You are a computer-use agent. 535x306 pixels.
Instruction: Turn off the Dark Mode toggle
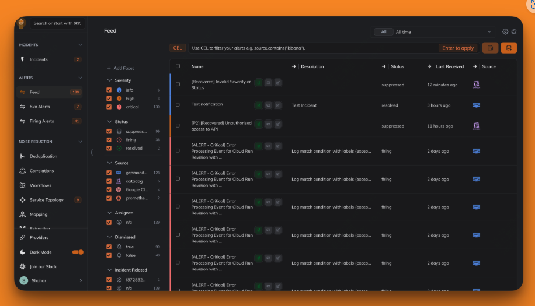tap(78, 252)
